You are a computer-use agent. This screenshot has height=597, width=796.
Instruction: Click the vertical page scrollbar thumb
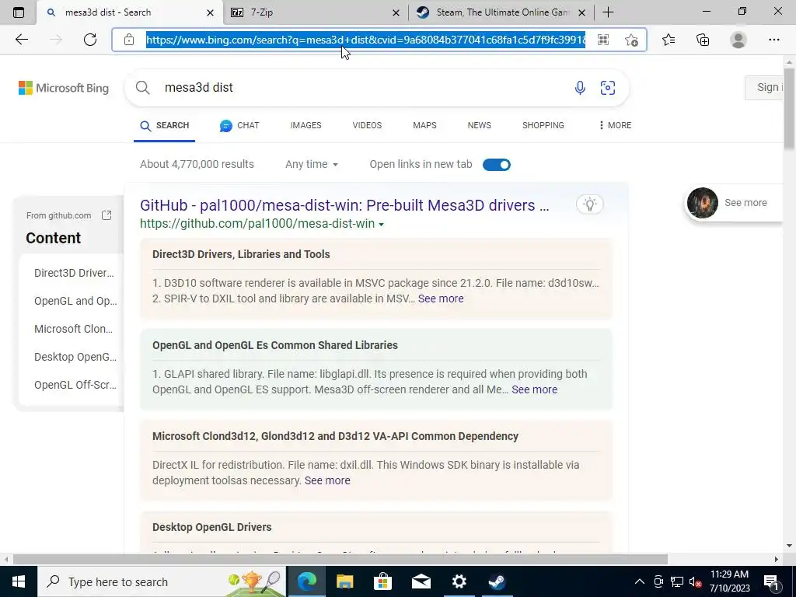[x=790, y=107]
